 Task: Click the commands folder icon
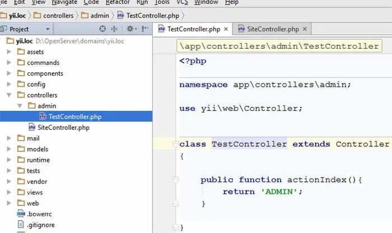21,62
